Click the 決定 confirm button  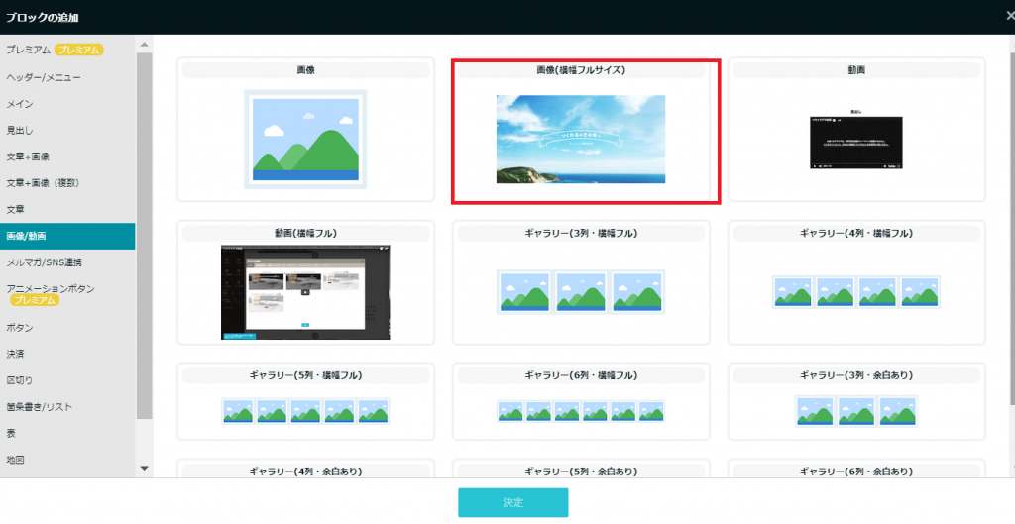point(512,502)
